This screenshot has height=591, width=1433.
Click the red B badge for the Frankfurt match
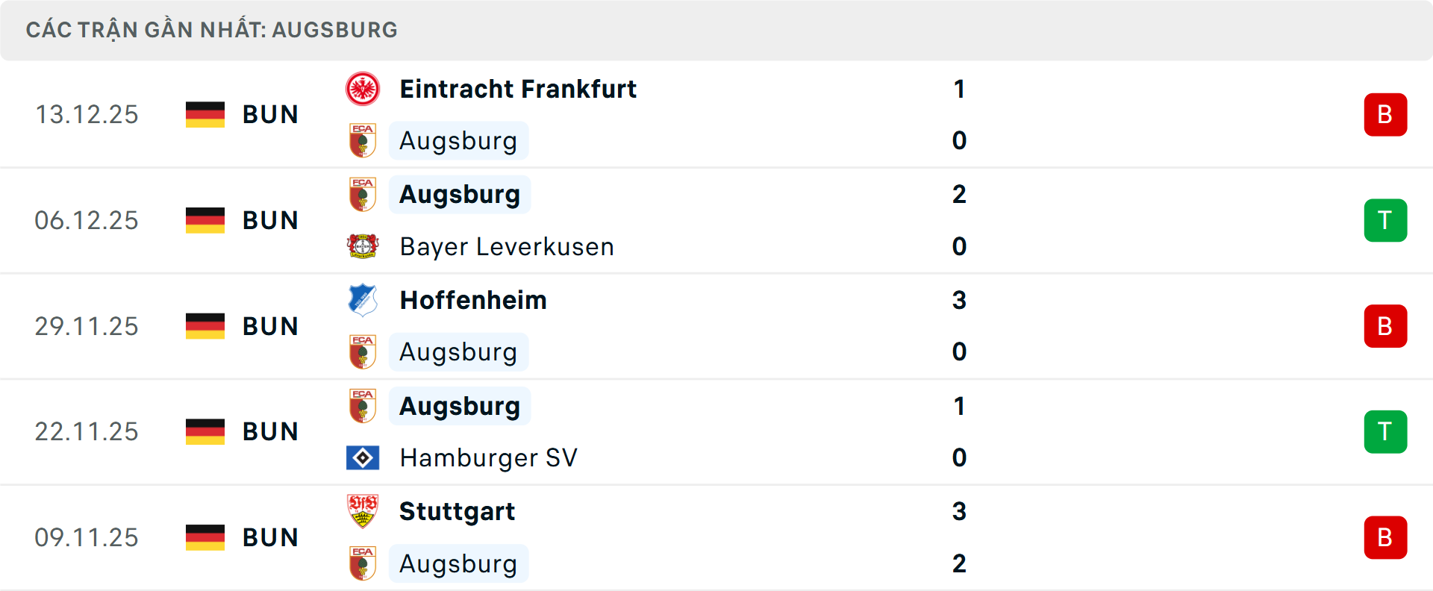pyautogui.click(x=1385, y=114)
